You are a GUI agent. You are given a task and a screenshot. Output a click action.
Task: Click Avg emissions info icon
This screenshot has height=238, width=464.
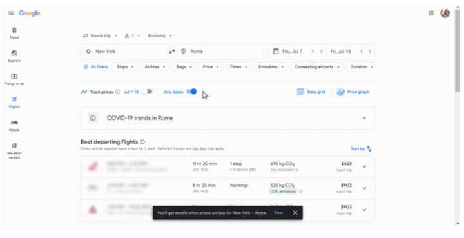(x=297, y=170)
